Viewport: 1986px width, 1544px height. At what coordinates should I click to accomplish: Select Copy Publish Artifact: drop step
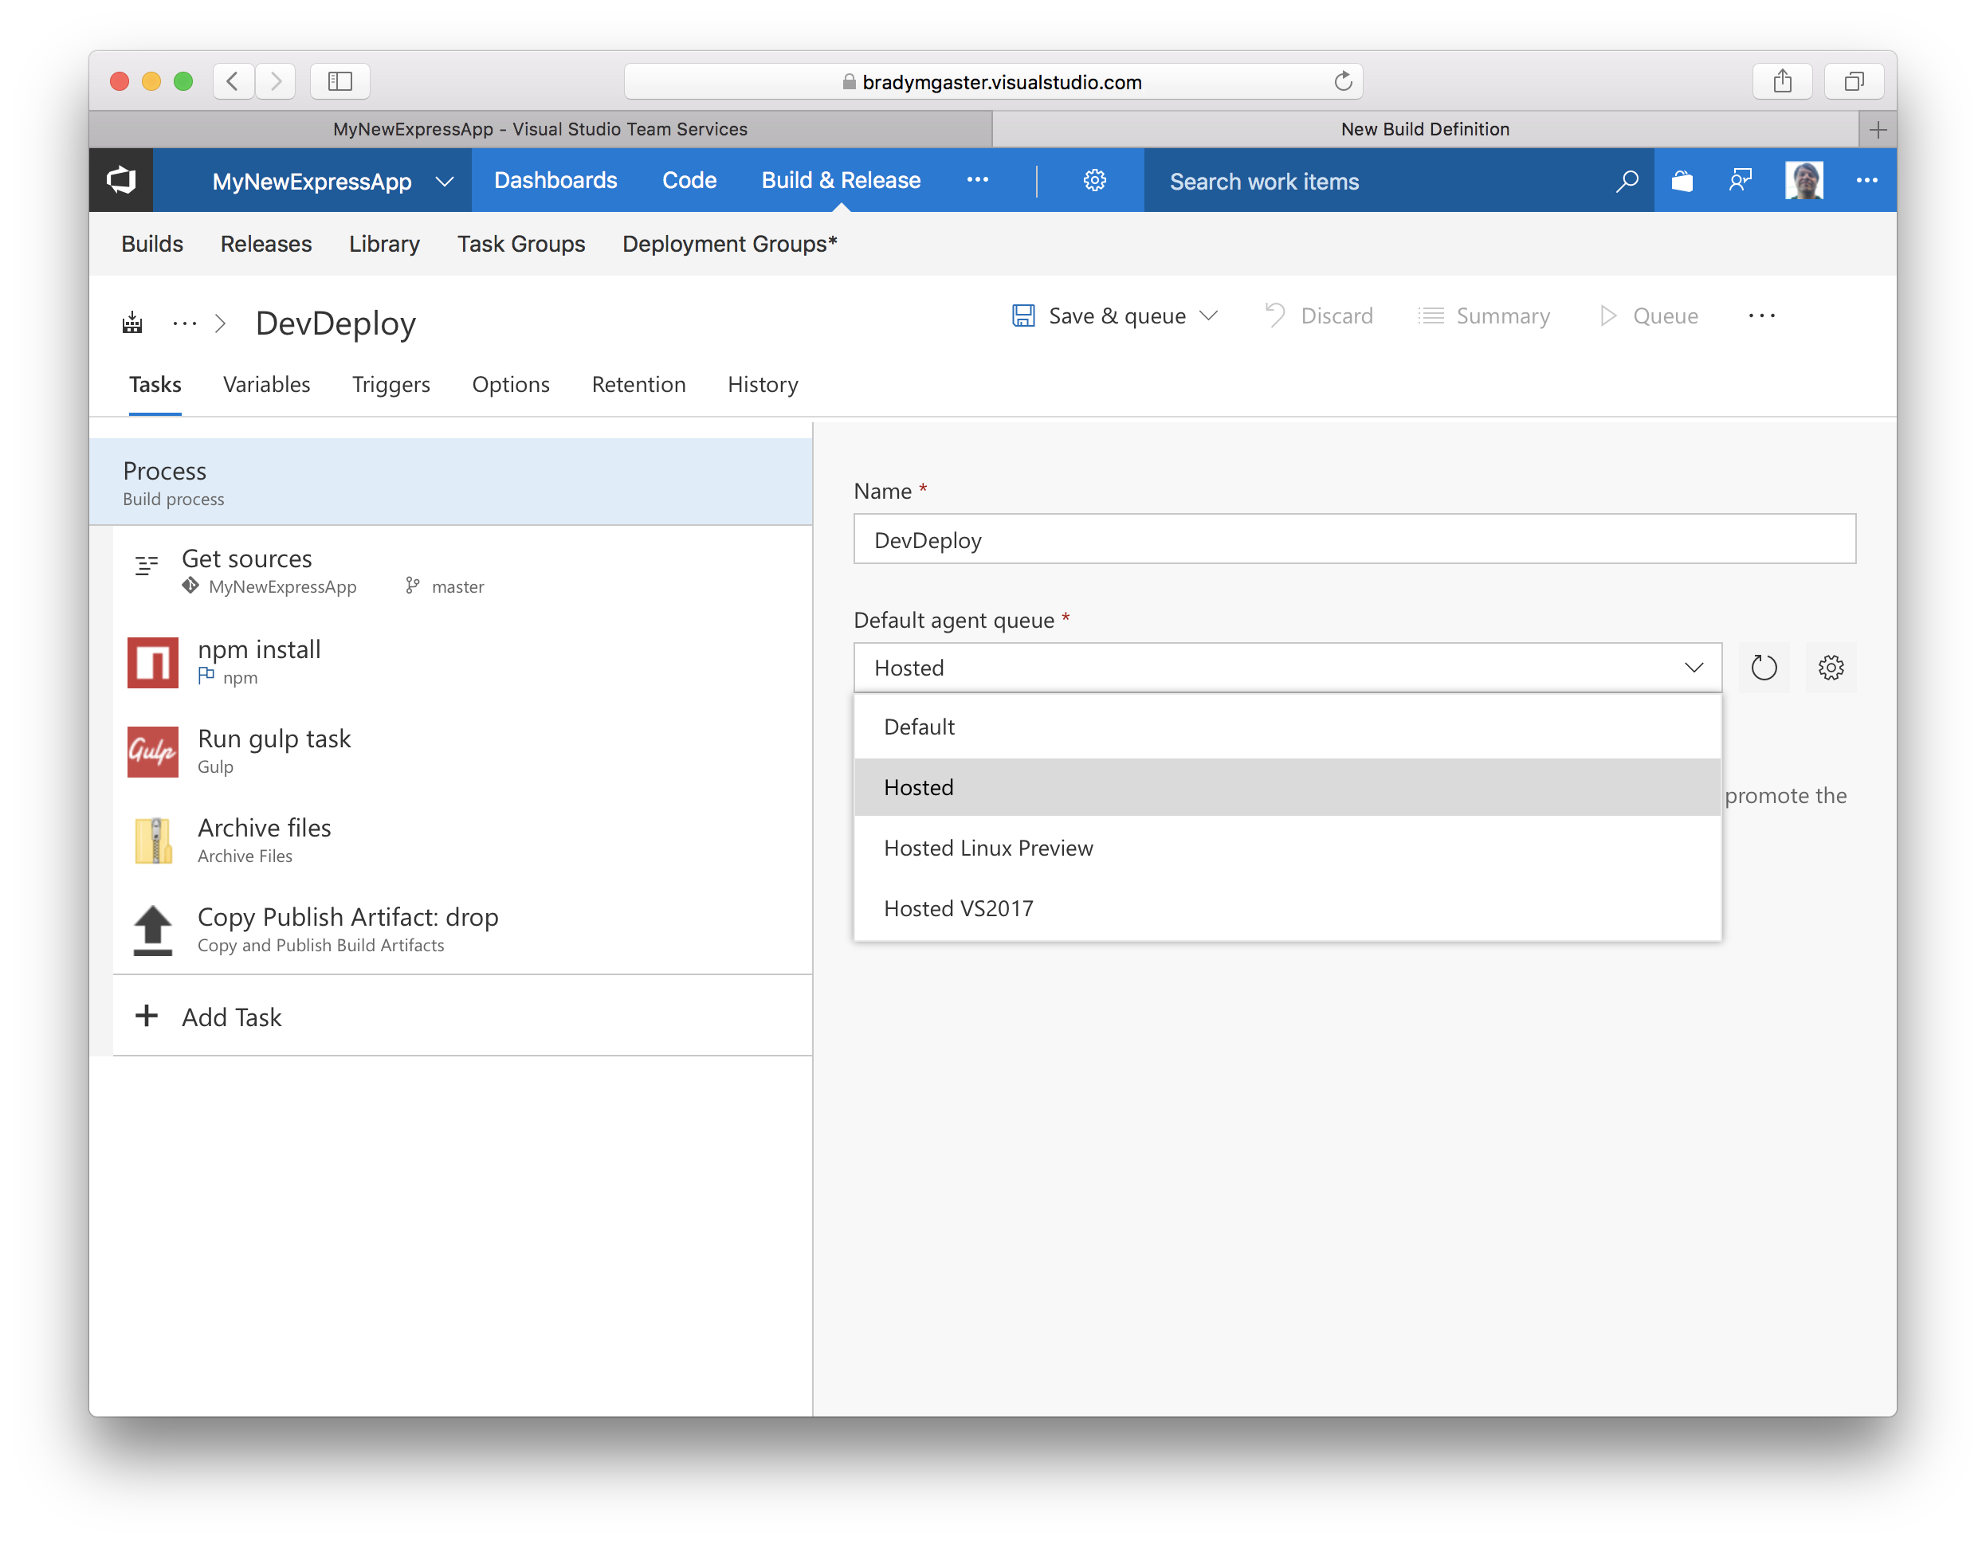click(x=462, y=929)
